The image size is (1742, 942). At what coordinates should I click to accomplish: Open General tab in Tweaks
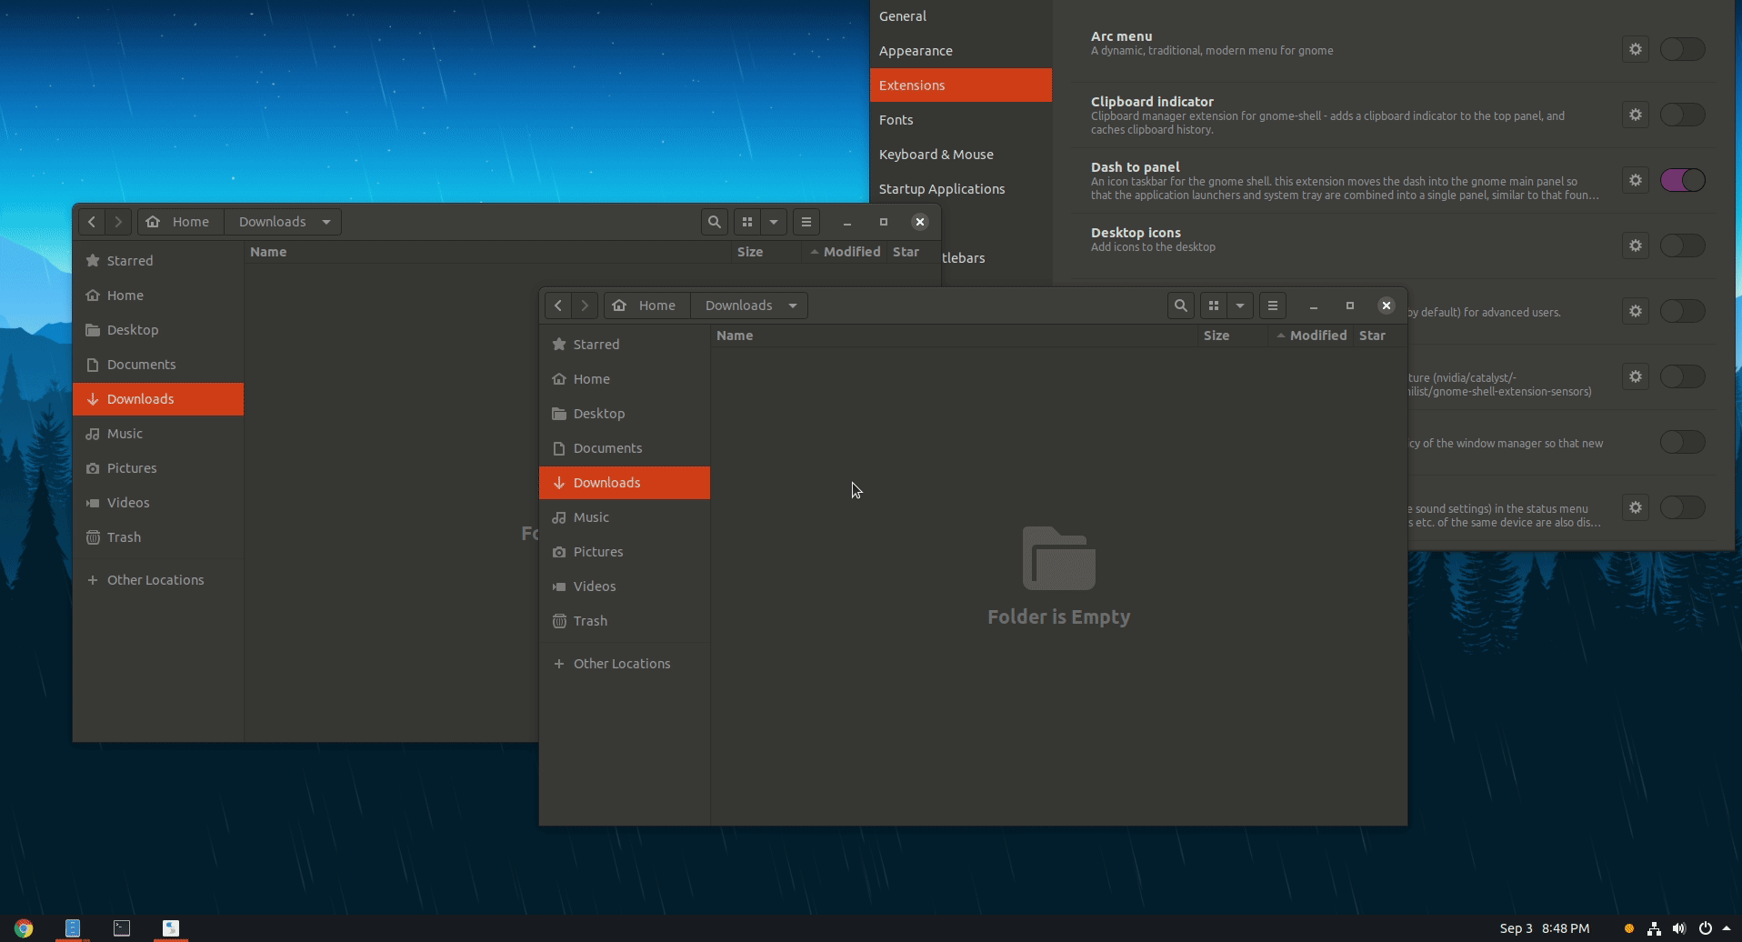(960, 16)
